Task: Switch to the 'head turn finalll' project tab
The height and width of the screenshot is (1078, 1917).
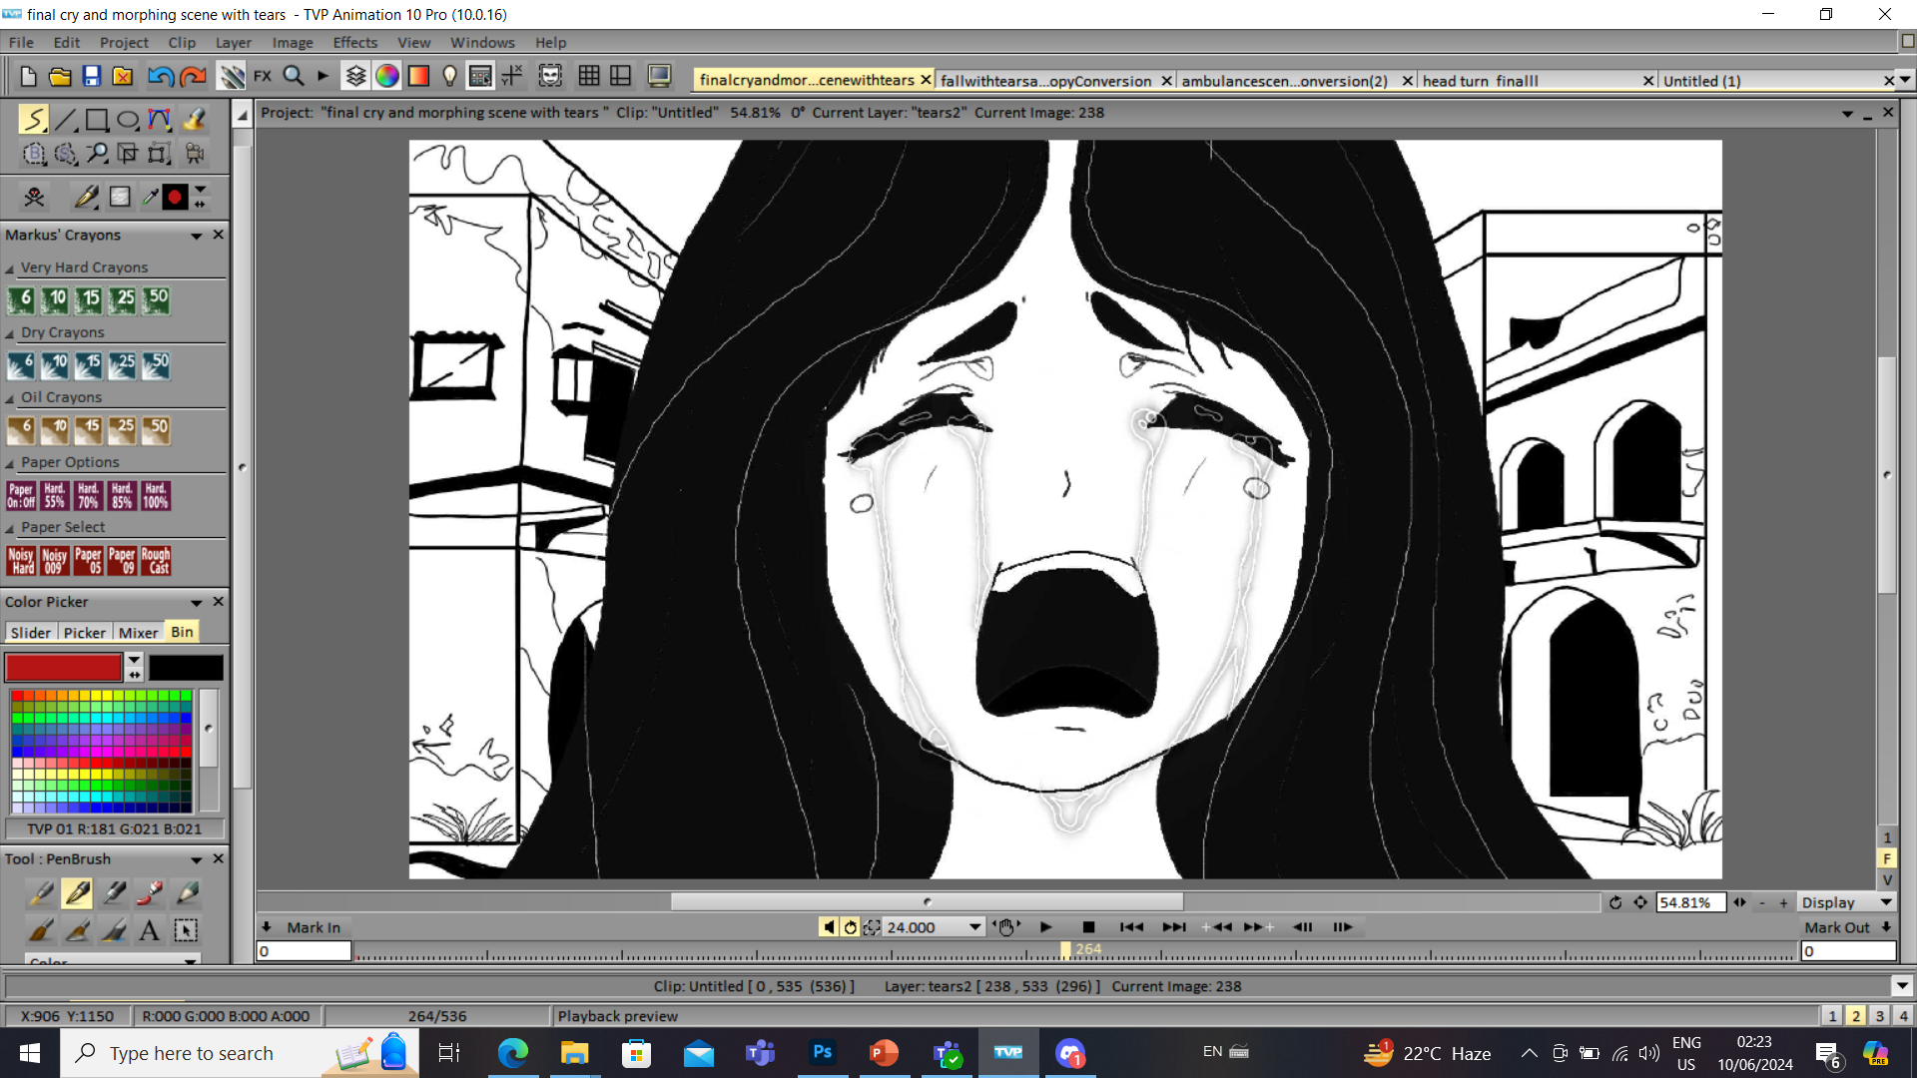Action: 1480,81
